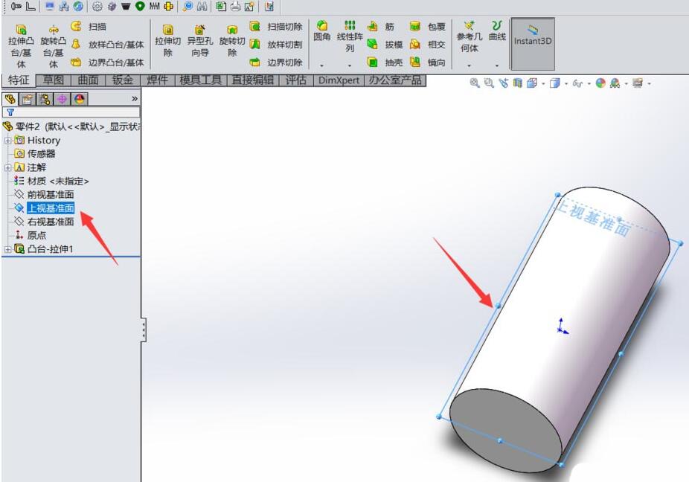This screenshot has height=482, width=689.
Task: Open the DimXpertManager crosshair tab
Action: tap(62, 99)
